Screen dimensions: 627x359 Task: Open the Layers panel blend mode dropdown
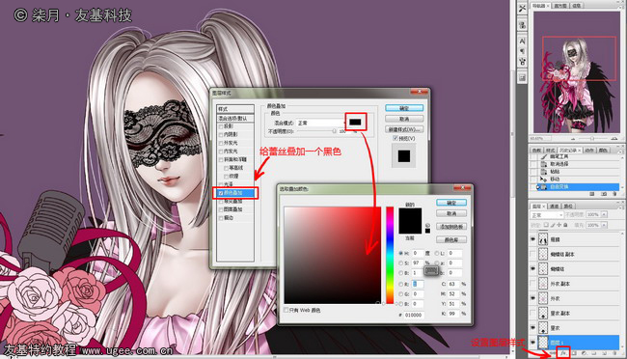[x=547, y=215]
